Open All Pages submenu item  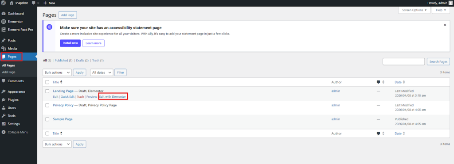pyautogui.click(x=8, y=65)
